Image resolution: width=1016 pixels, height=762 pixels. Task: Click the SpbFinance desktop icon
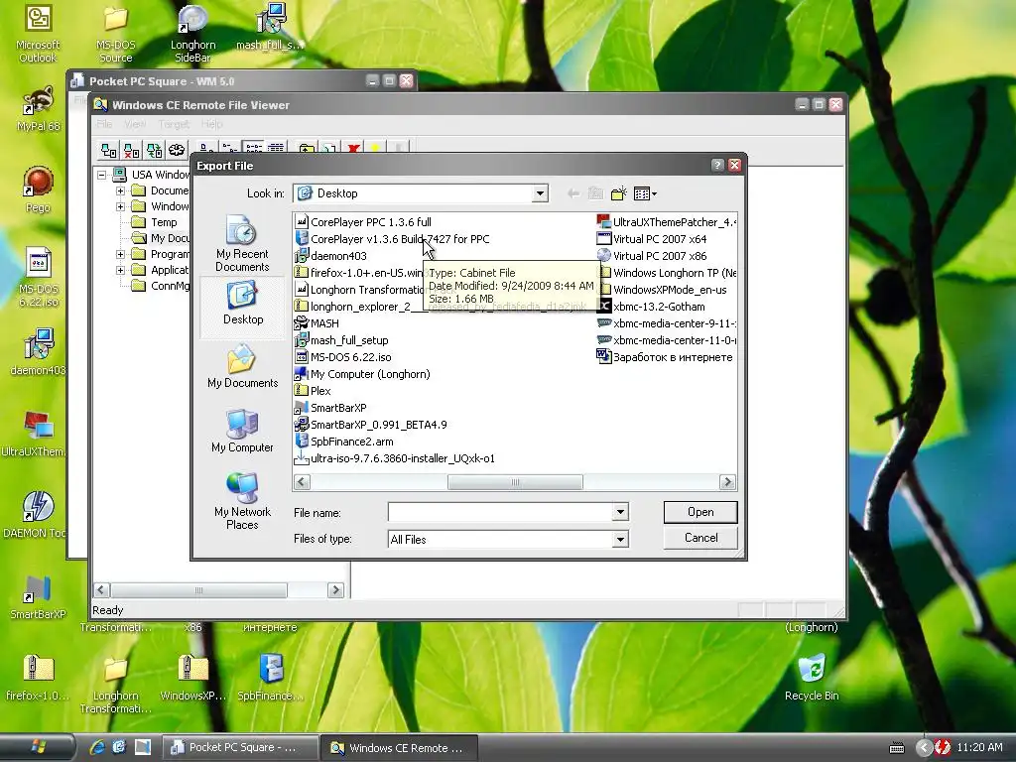click(x=270, y=677)
